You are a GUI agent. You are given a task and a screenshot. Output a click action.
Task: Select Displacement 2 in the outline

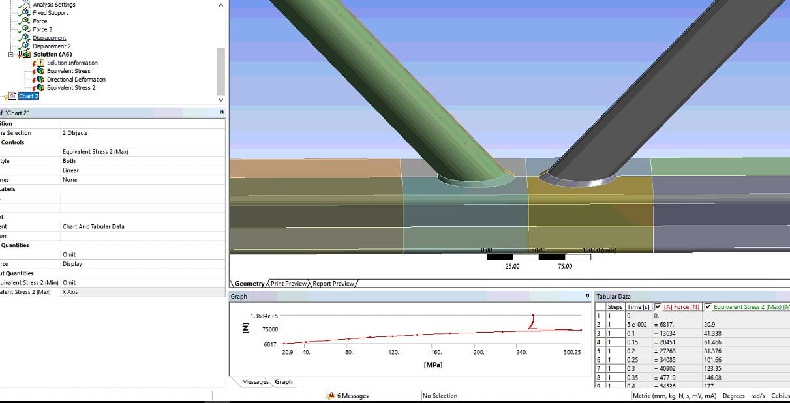(52, 46)
